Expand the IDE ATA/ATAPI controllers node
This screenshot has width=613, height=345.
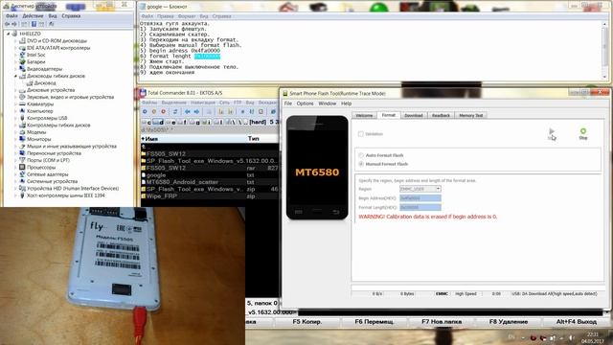(15, 48)
